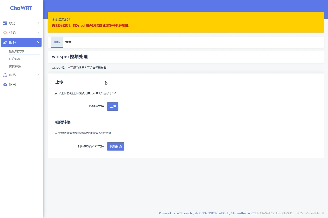
Task: Click the ChaWRT logo
Action: pos(21,8)
